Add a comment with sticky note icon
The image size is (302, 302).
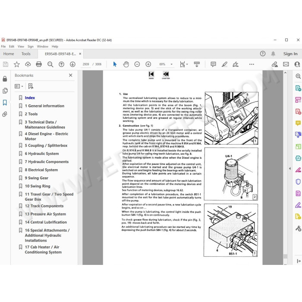213,64
